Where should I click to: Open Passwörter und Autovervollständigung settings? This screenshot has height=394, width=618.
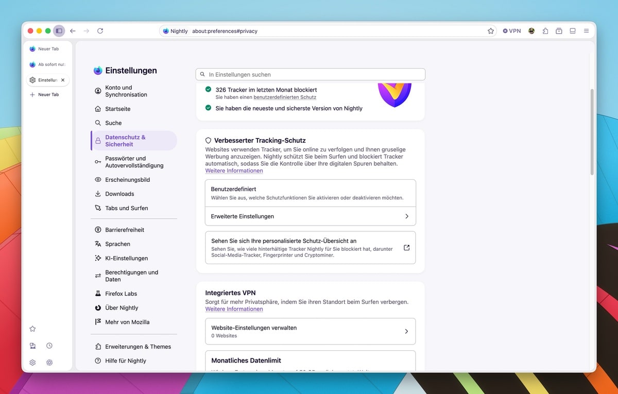(134, 162)
